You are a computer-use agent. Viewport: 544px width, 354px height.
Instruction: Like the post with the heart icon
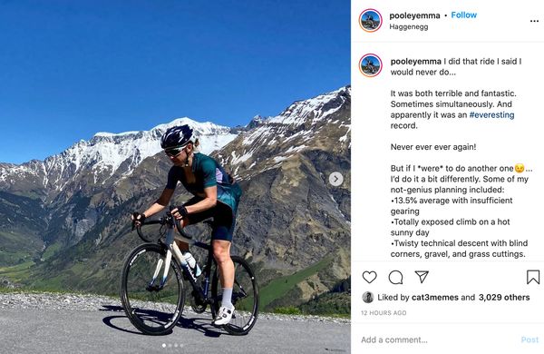coord(370,277)
